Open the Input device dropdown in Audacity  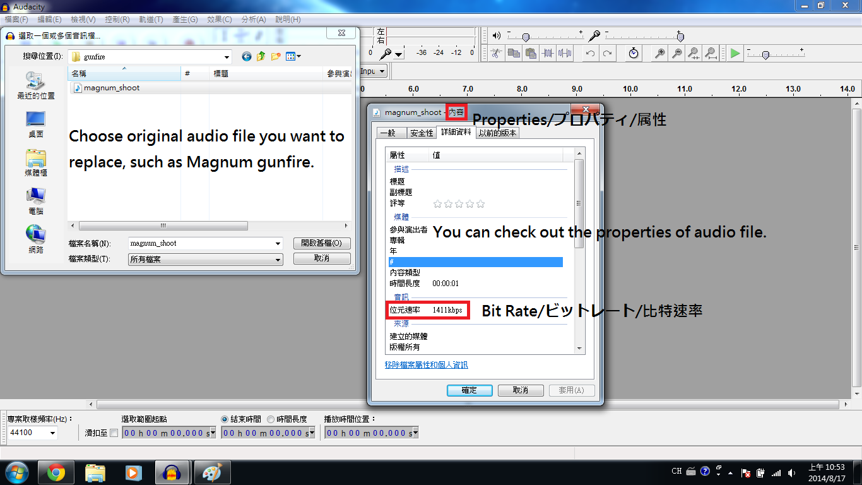[x=382, y=71]
